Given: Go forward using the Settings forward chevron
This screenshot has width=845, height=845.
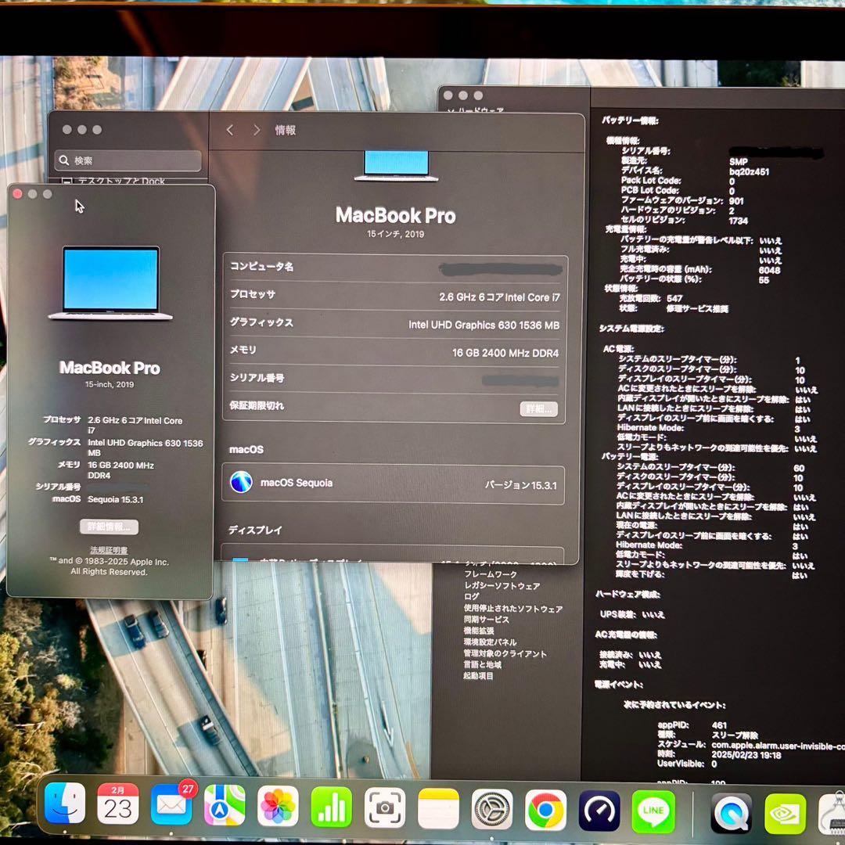Looking at the screenshot, I should pyautogui.click(x=257, y=130).
